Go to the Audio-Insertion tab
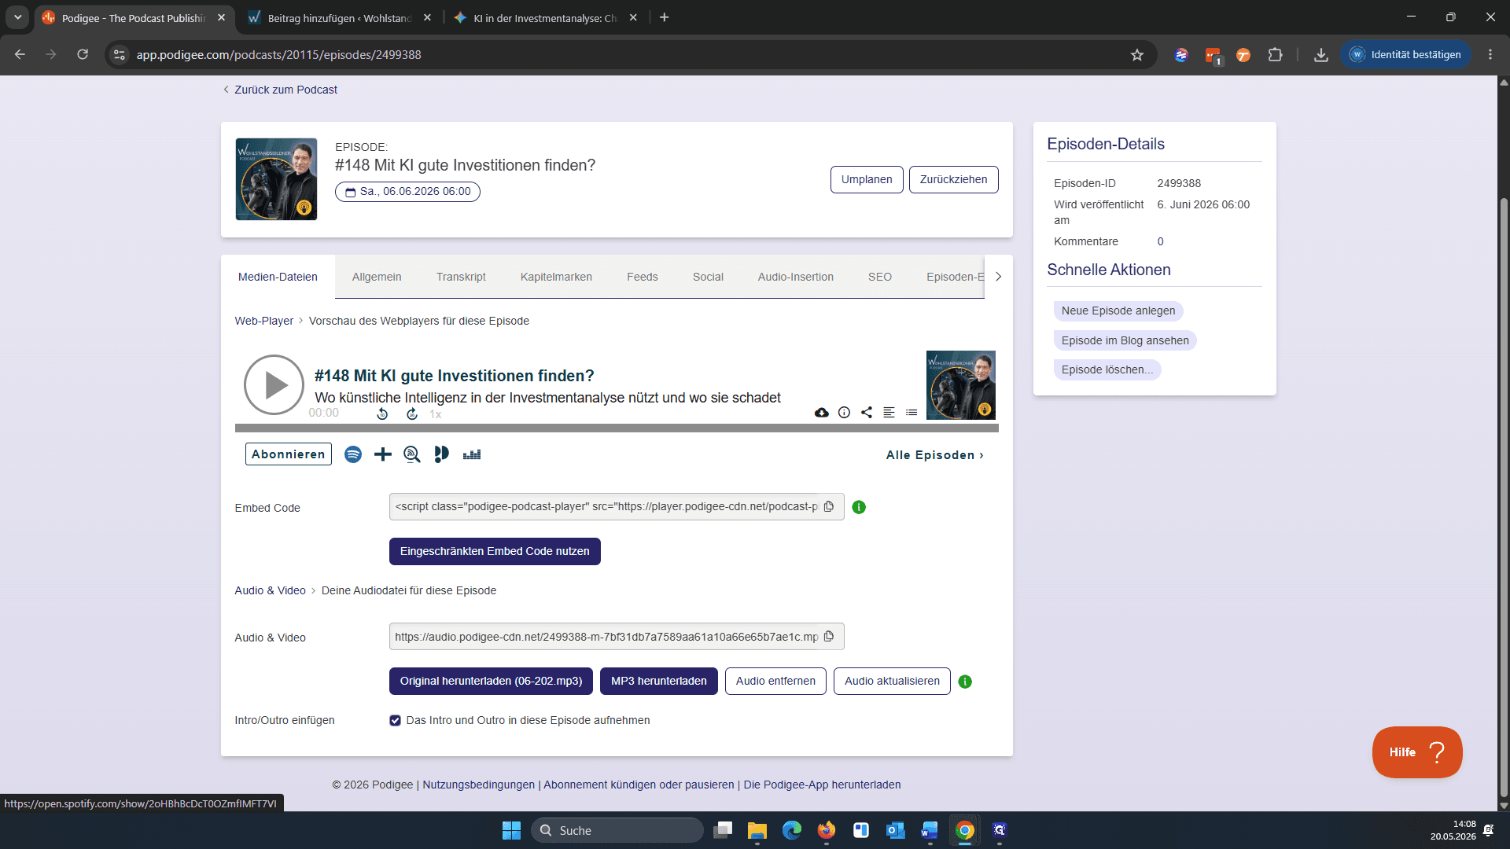The height and width of the screenshot is (849, 1510). [x=796, y=277]
